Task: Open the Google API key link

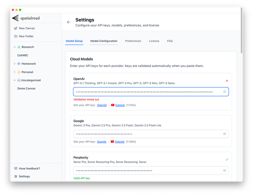Action: click(x=102, y=142)
